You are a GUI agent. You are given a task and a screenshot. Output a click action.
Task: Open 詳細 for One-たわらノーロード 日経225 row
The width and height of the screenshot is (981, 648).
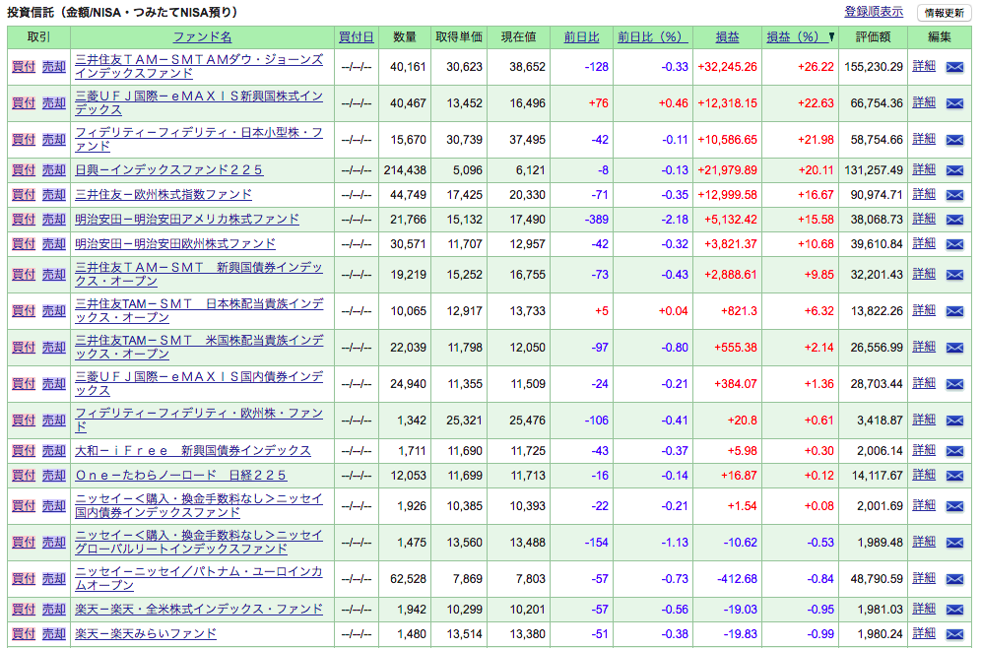pyautogui.click(x=924, y=475)
